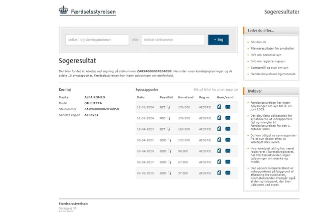Select the 98.000 km value

[183, 151]
